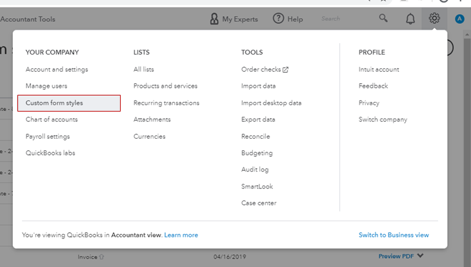Select Feedback under Profile

coord(373,86)
